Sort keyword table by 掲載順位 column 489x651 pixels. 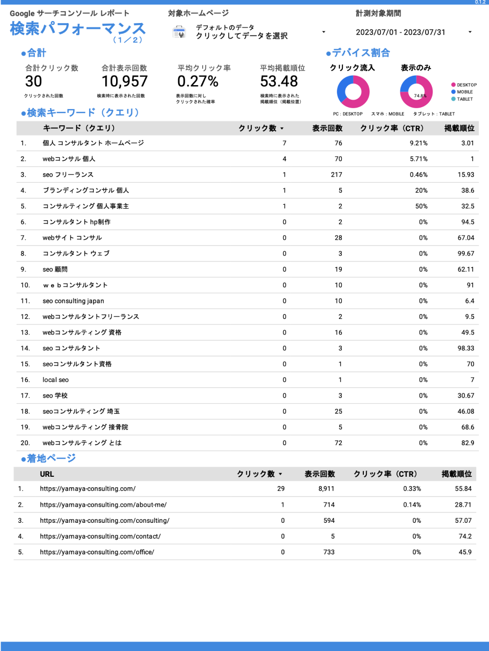click(x=459, y=129)
